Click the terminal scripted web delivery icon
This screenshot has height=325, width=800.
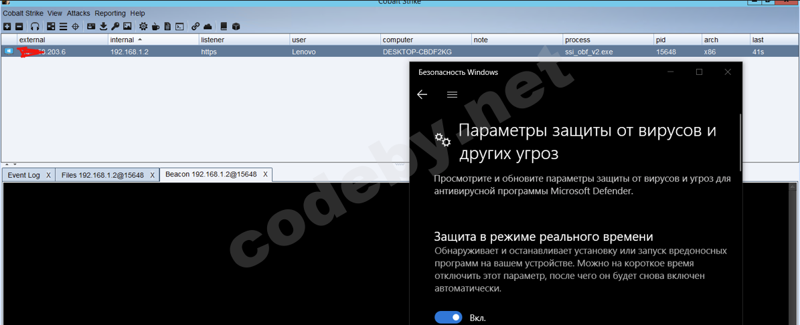tap(179, 26)
